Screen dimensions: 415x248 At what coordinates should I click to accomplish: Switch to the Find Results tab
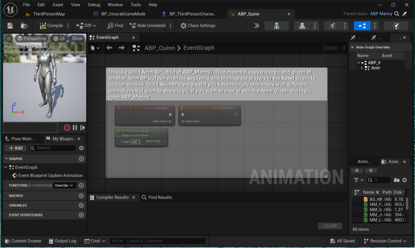coord(157,197)
